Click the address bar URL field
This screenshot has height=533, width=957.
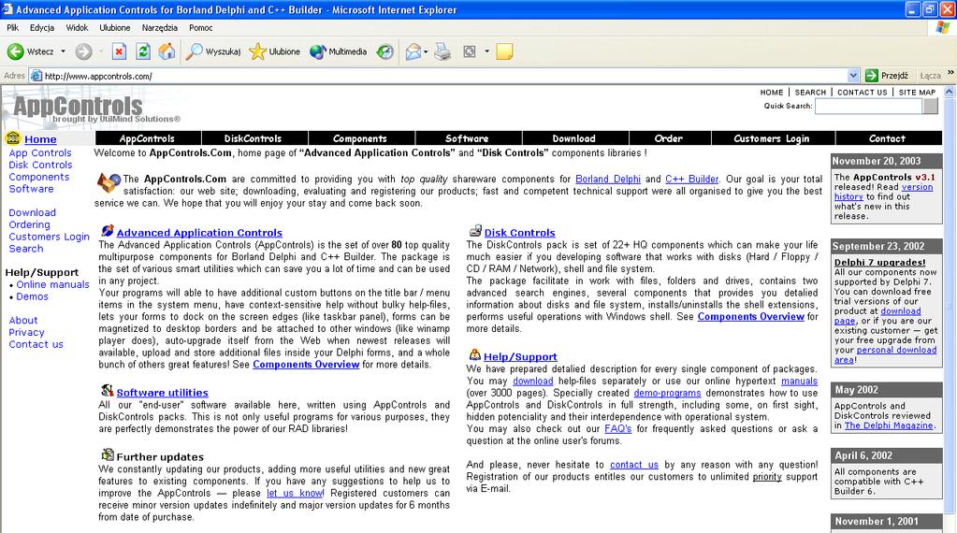coord(445,76)
